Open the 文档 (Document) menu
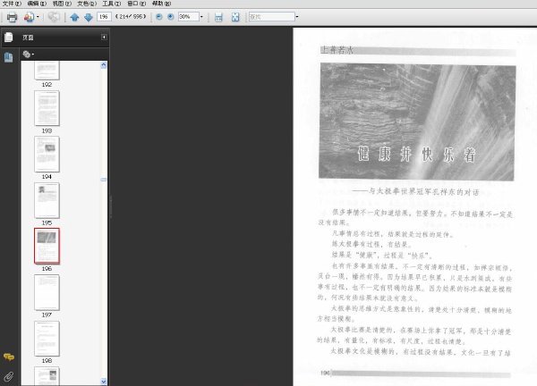 pyautogui.click(x=87, y=4)
